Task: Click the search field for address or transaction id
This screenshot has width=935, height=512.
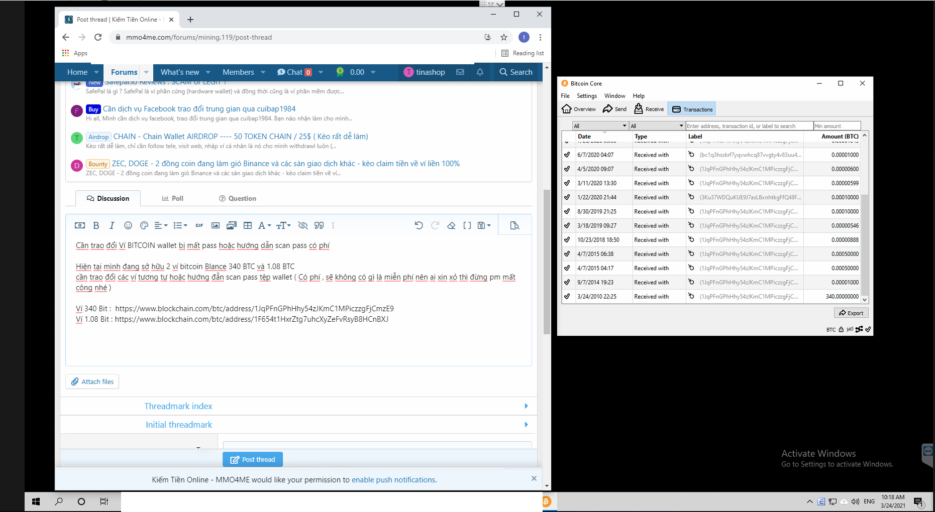Action: [x=749, y=126]
